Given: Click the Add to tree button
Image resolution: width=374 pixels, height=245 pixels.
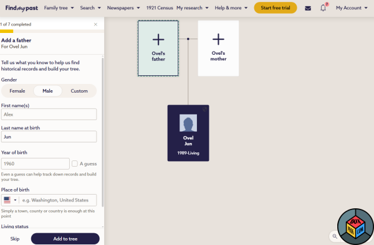Looking at the screenshot, I should point(65,239).
